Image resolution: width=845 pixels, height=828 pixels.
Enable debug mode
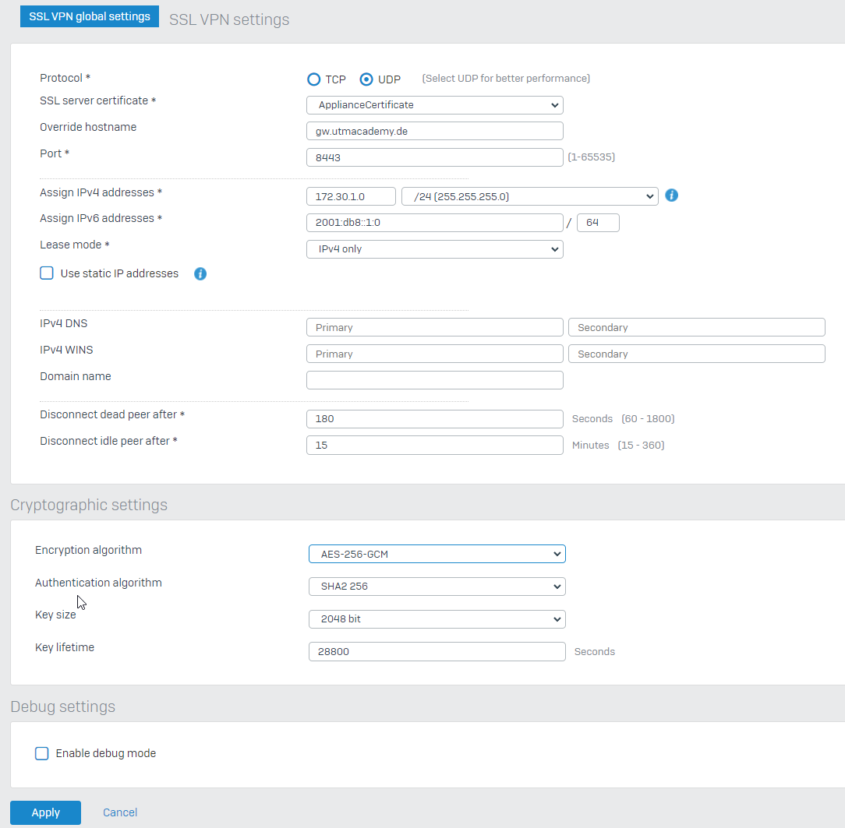[x=41, y=753]
